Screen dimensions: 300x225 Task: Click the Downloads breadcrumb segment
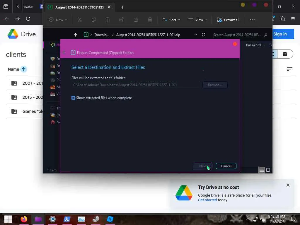click(x=102, y=35)
